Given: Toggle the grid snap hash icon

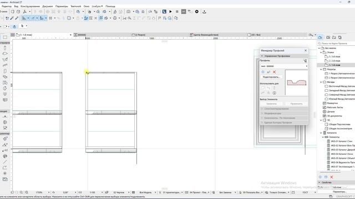Looking at the screenshot, I should pos(50,18).
